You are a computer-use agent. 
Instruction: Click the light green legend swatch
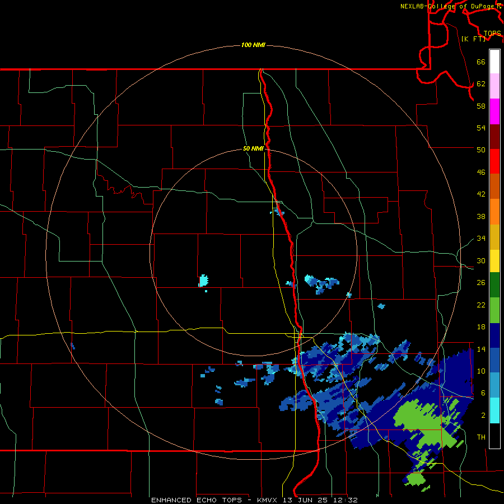pyautogui.click(x=494, y=310)
